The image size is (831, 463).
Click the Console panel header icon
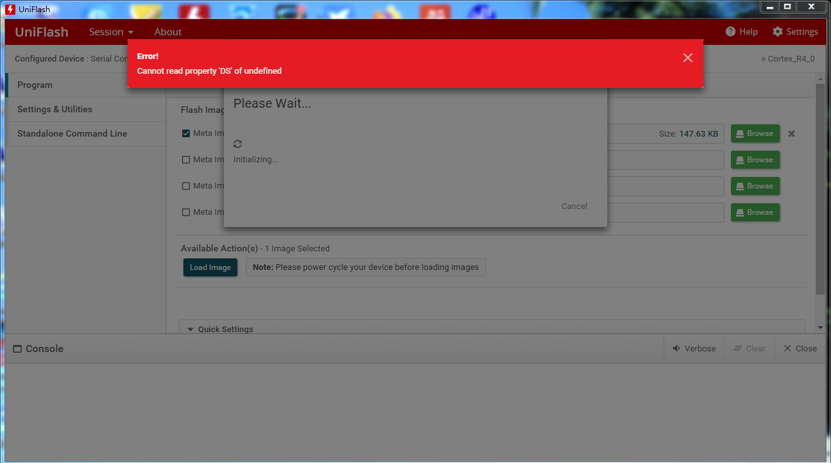click(18, 349)
